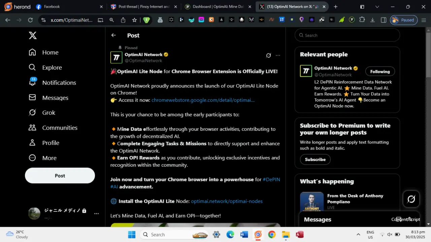Go back with the Post arrow
The image size is (431, 242).
tap(113, 35)
